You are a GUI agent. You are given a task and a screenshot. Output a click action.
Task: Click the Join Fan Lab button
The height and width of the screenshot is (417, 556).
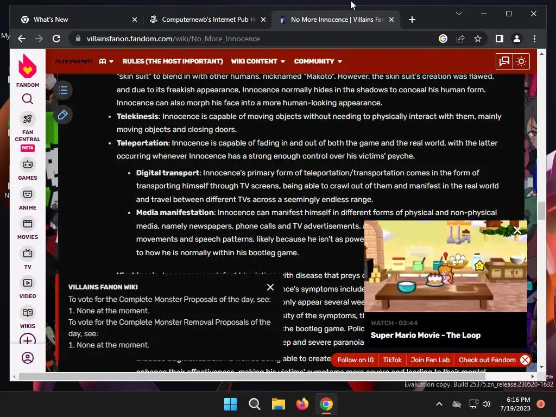click(x=430, y=360)
